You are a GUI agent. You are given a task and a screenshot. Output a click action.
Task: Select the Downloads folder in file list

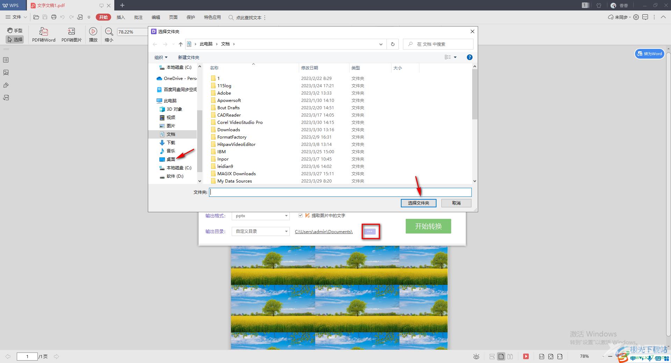click(x=229, y=129)
